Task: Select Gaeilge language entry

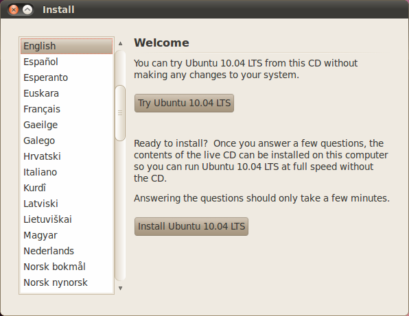Action: (x=67, y=125)
